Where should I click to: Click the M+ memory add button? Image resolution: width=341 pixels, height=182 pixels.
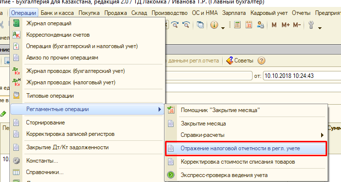coord(285,25)
